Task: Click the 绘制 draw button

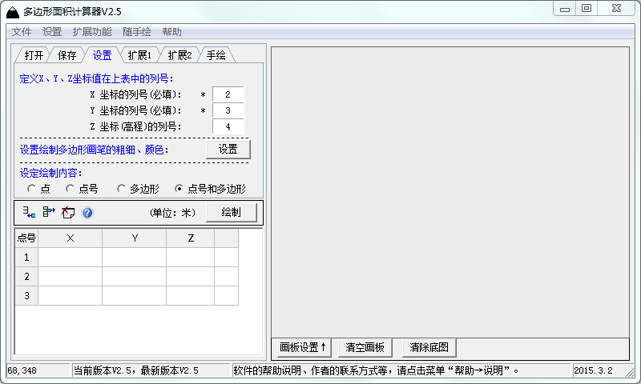Action: tap(232, 212)
